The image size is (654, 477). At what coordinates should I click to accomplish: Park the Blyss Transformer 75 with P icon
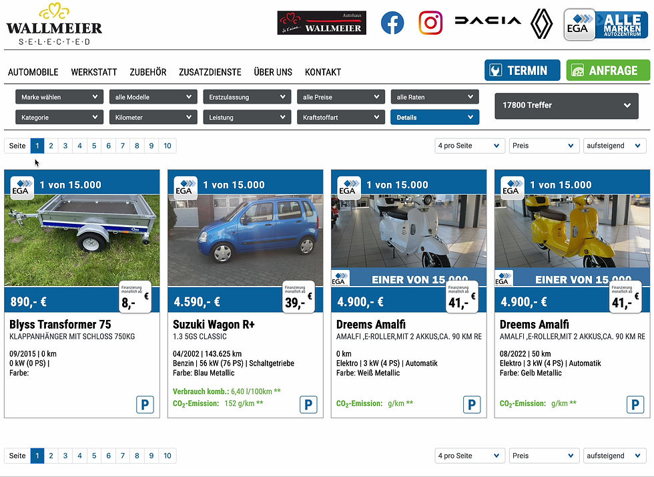click(x=145, y=404)
